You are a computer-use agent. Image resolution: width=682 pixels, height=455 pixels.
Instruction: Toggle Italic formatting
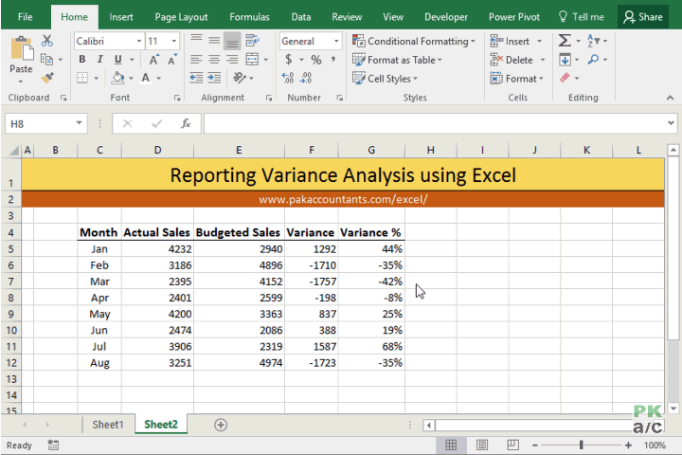tap(100, 60)
